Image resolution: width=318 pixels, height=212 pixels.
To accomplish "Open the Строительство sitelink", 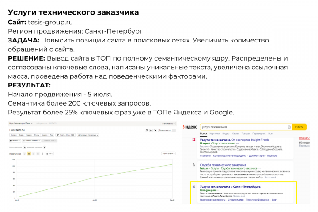I will click(235, 200).
